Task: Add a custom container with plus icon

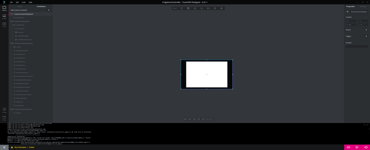Action: 49,10
